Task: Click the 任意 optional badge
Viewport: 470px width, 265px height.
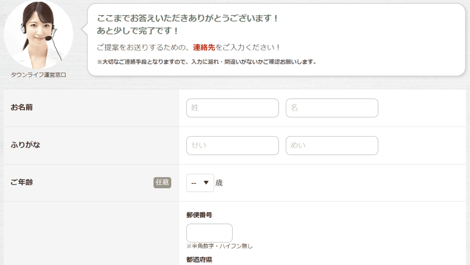Action: click(x=162, y=182)
